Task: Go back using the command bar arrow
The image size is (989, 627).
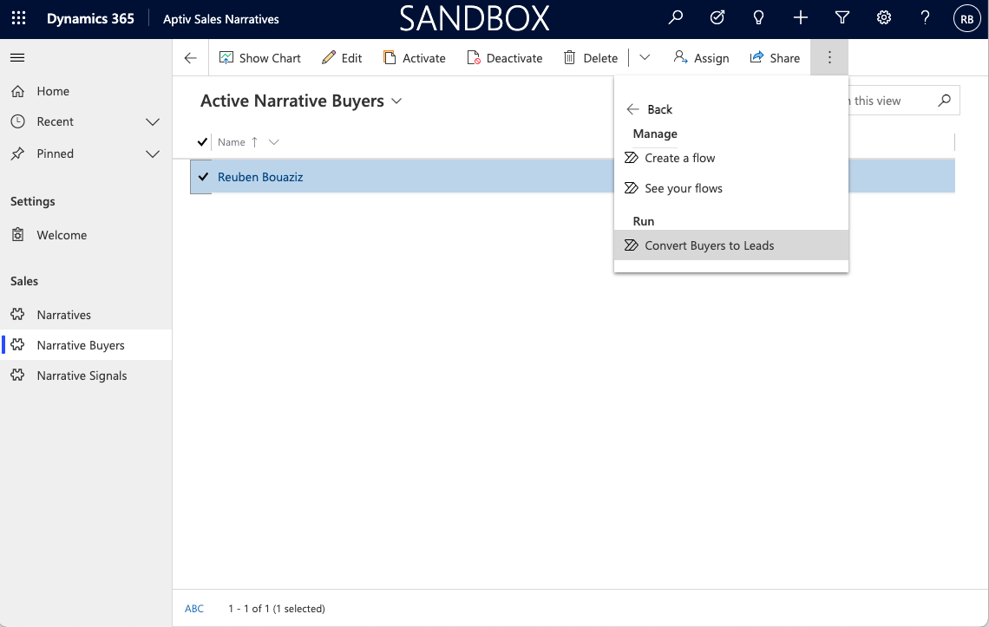Action: tap(191, 58)
